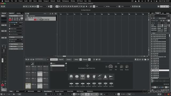Choose the Closed HH 1 hi-hat preset
Screen dimensions: 171x96
pos(71,85)
